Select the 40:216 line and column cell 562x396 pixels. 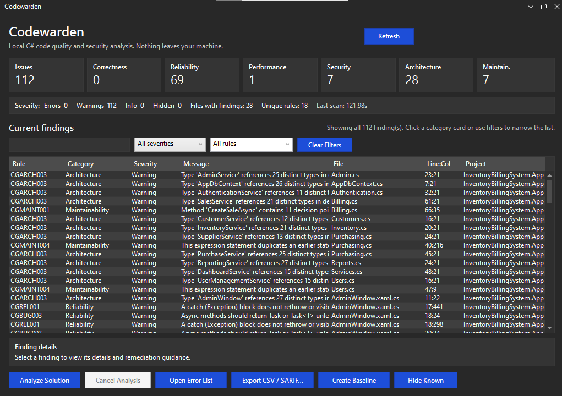click(434, 245)
